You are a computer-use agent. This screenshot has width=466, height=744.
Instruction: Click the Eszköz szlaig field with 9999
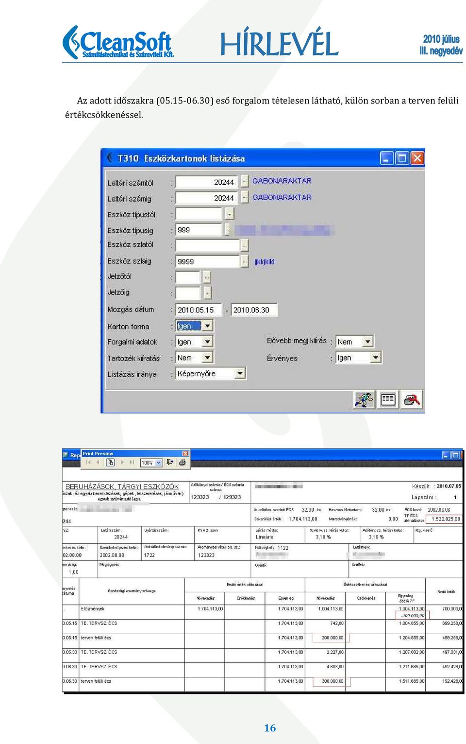click(208, 261)
